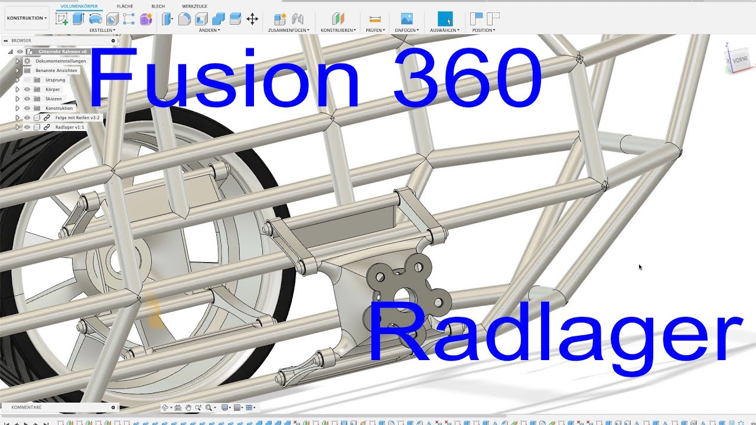The image size is (756, 425).
Task: Click the VORNE face of ViewCube
Action: (740, 60)
